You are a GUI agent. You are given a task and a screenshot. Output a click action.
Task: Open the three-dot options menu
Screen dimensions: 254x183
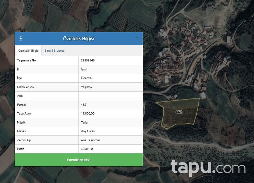pyautogui.click(x=21, y=39)
